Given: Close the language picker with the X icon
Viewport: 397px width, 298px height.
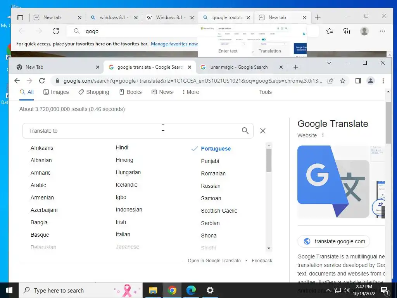Looking at the screenshot, I should [263, 131].
